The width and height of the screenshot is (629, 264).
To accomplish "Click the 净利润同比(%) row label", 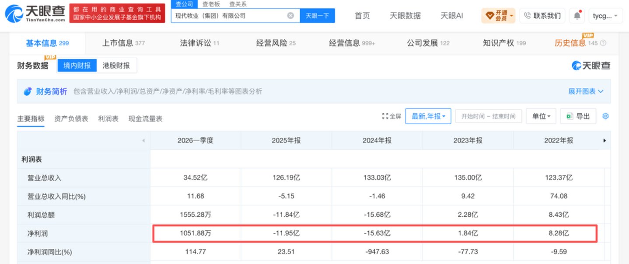I will click(49, 252).
